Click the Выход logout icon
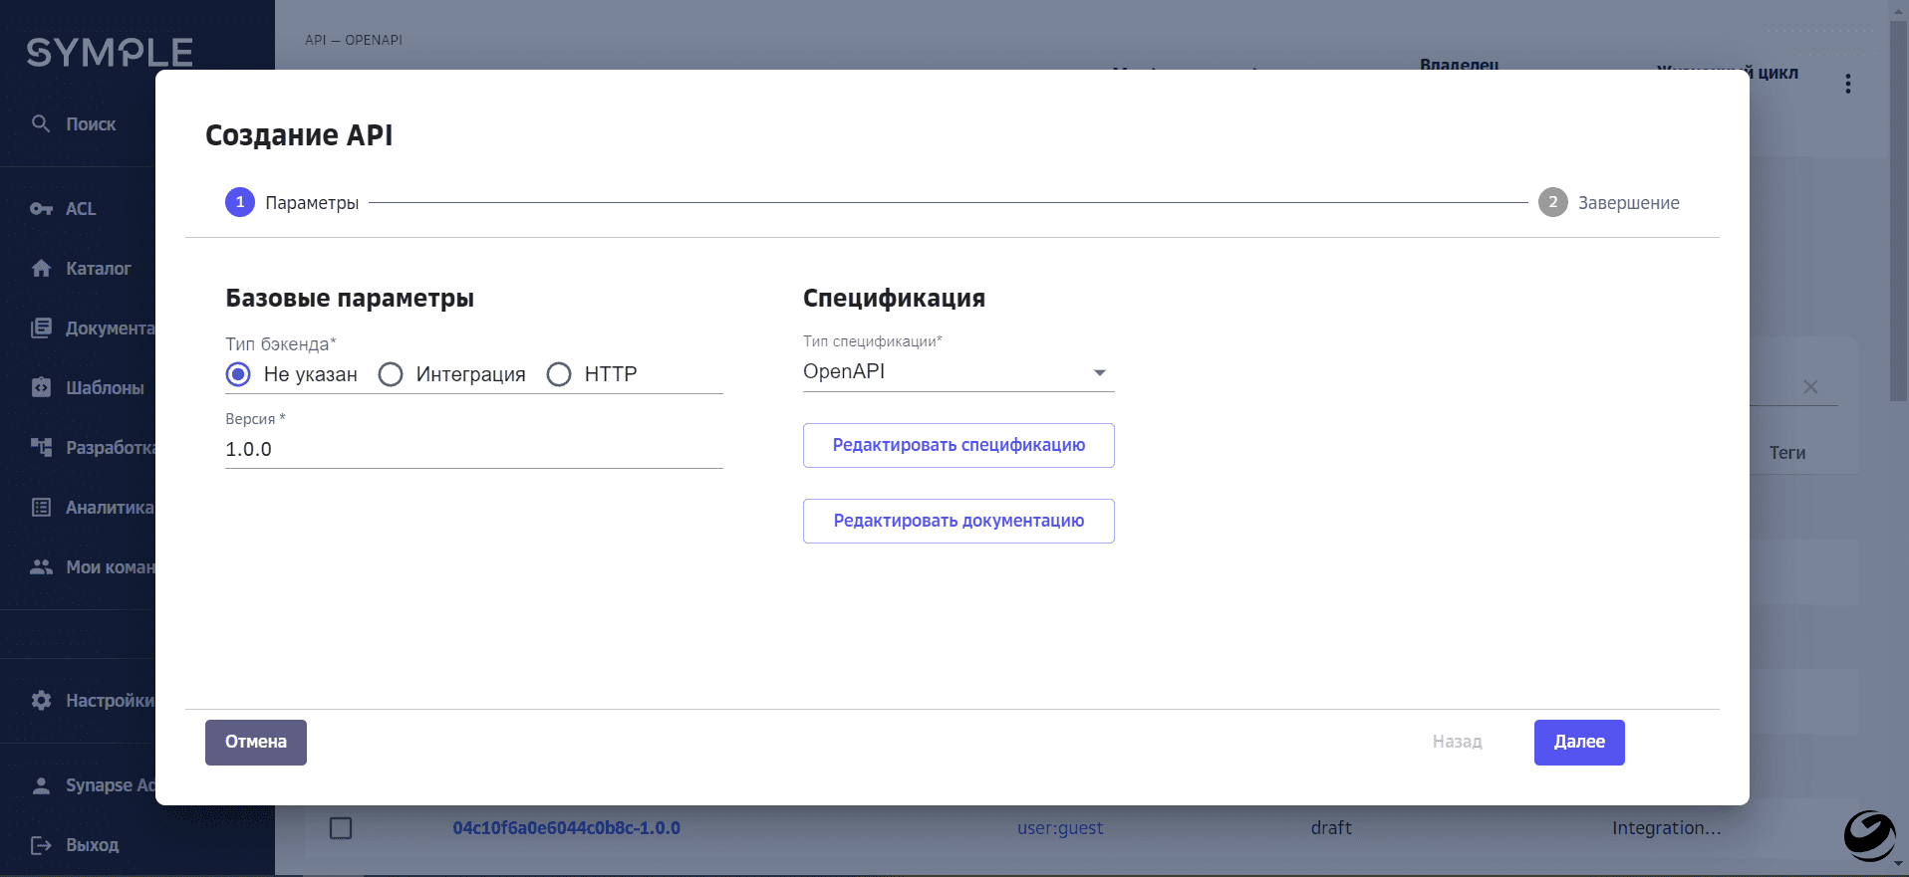This screenshot has height=877, width=1909. pos(41,845)
